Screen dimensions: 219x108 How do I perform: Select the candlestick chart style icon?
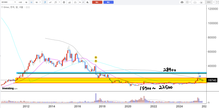point(45,2)
